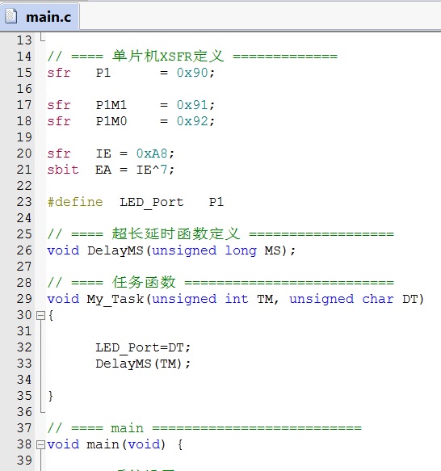Select the main.c editor tab

click(x=40, y=16)
